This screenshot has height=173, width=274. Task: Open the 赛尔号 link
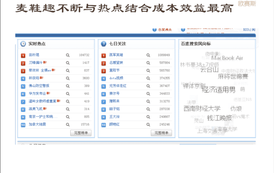(x=114, y=94)
